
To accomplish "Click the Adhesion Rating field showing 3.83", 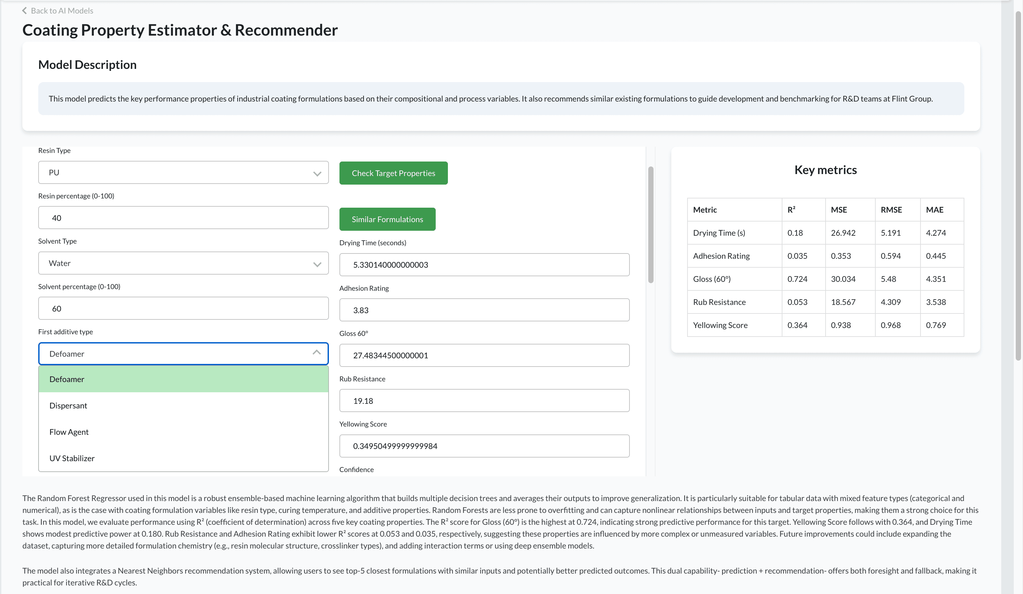I will coord(484,310).
